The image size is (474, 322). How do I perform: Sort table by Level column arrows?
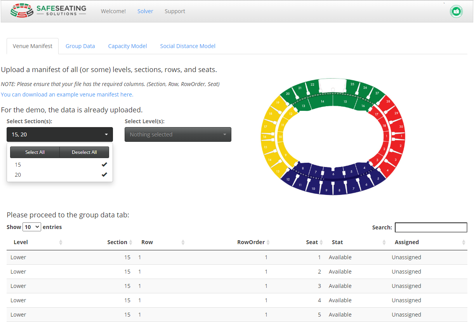point(61,243)
